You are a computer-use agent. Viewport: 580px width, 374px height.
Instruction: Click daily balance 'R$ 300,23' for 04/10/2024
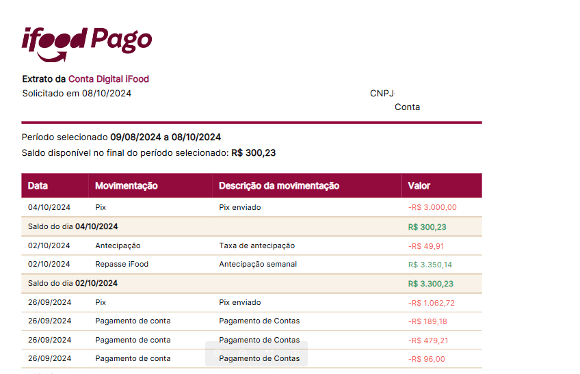(427, 227)
